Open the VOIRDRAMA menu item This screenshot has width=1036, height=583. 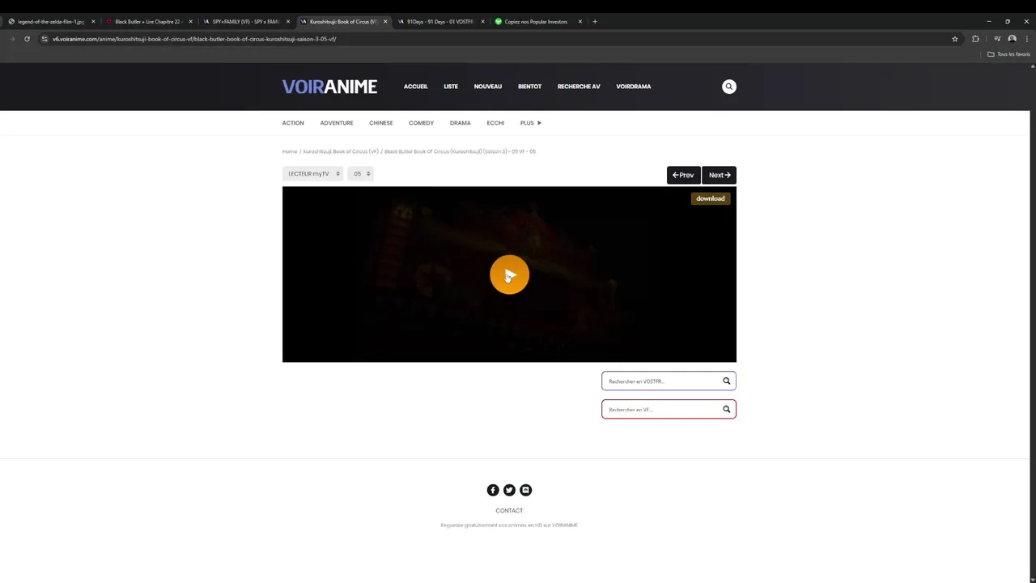click(x=634, y=87)
